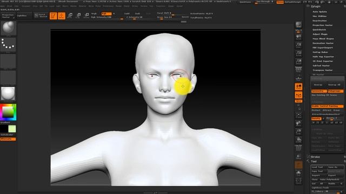Click the Move view icon on right shelf
This screenshot has height=194, width=346.
(298, 123)
